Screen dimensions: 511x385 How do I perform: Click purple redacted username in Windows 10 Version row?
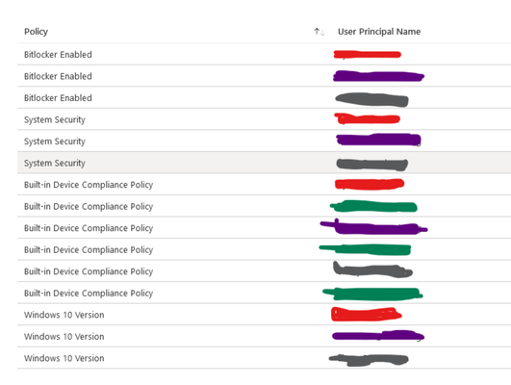(x=378, y=336)
